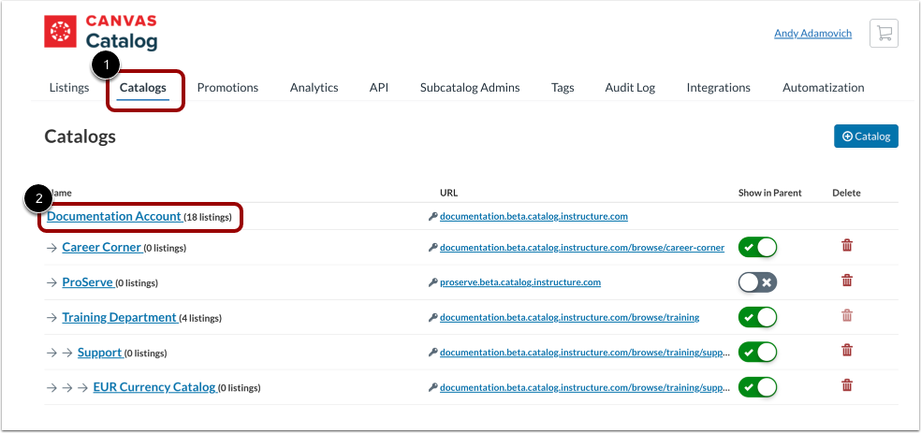921x433 pixels.
Task: Click the 'Delete' column header
Action: coord(846,193)
